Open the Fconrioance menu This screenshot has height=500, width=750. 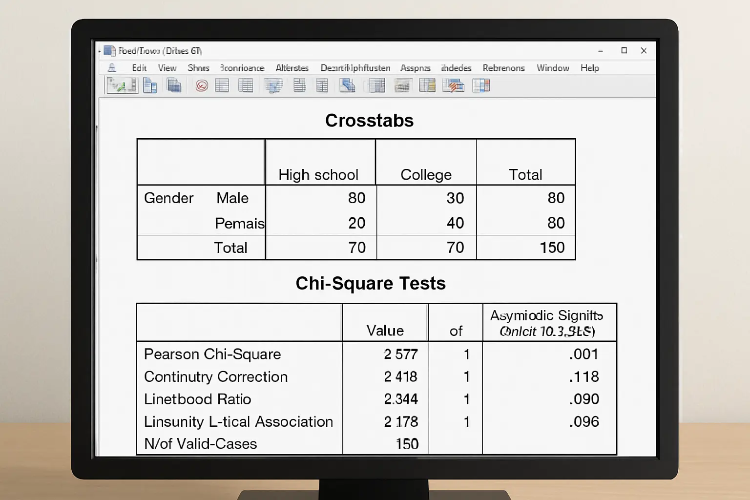pos(242,68)
